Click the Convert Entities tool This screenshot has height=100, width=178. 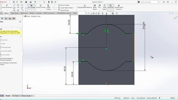[x=41, y=6]
